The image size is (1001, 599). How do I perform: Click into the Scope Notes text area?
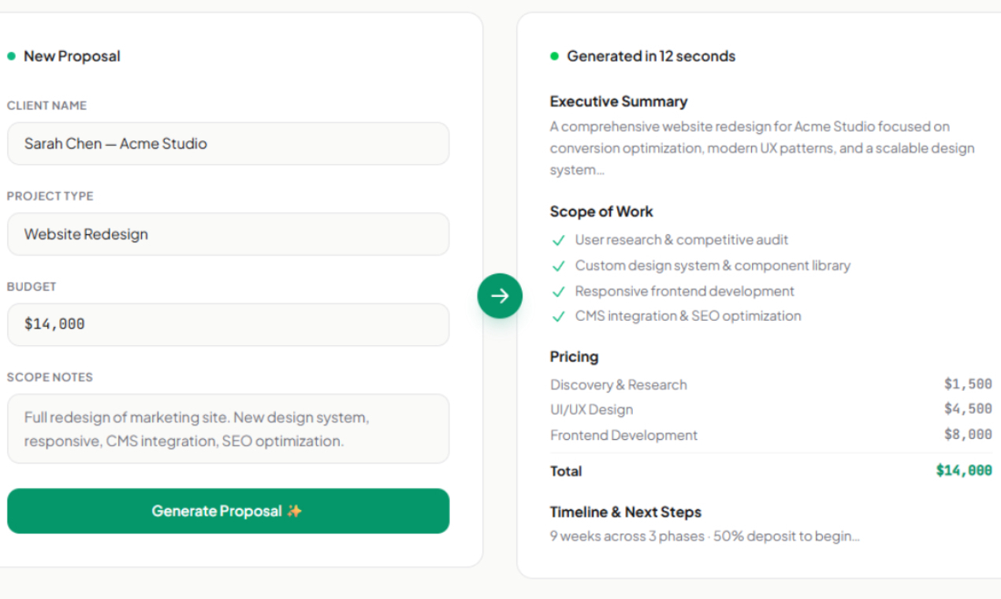228,429
